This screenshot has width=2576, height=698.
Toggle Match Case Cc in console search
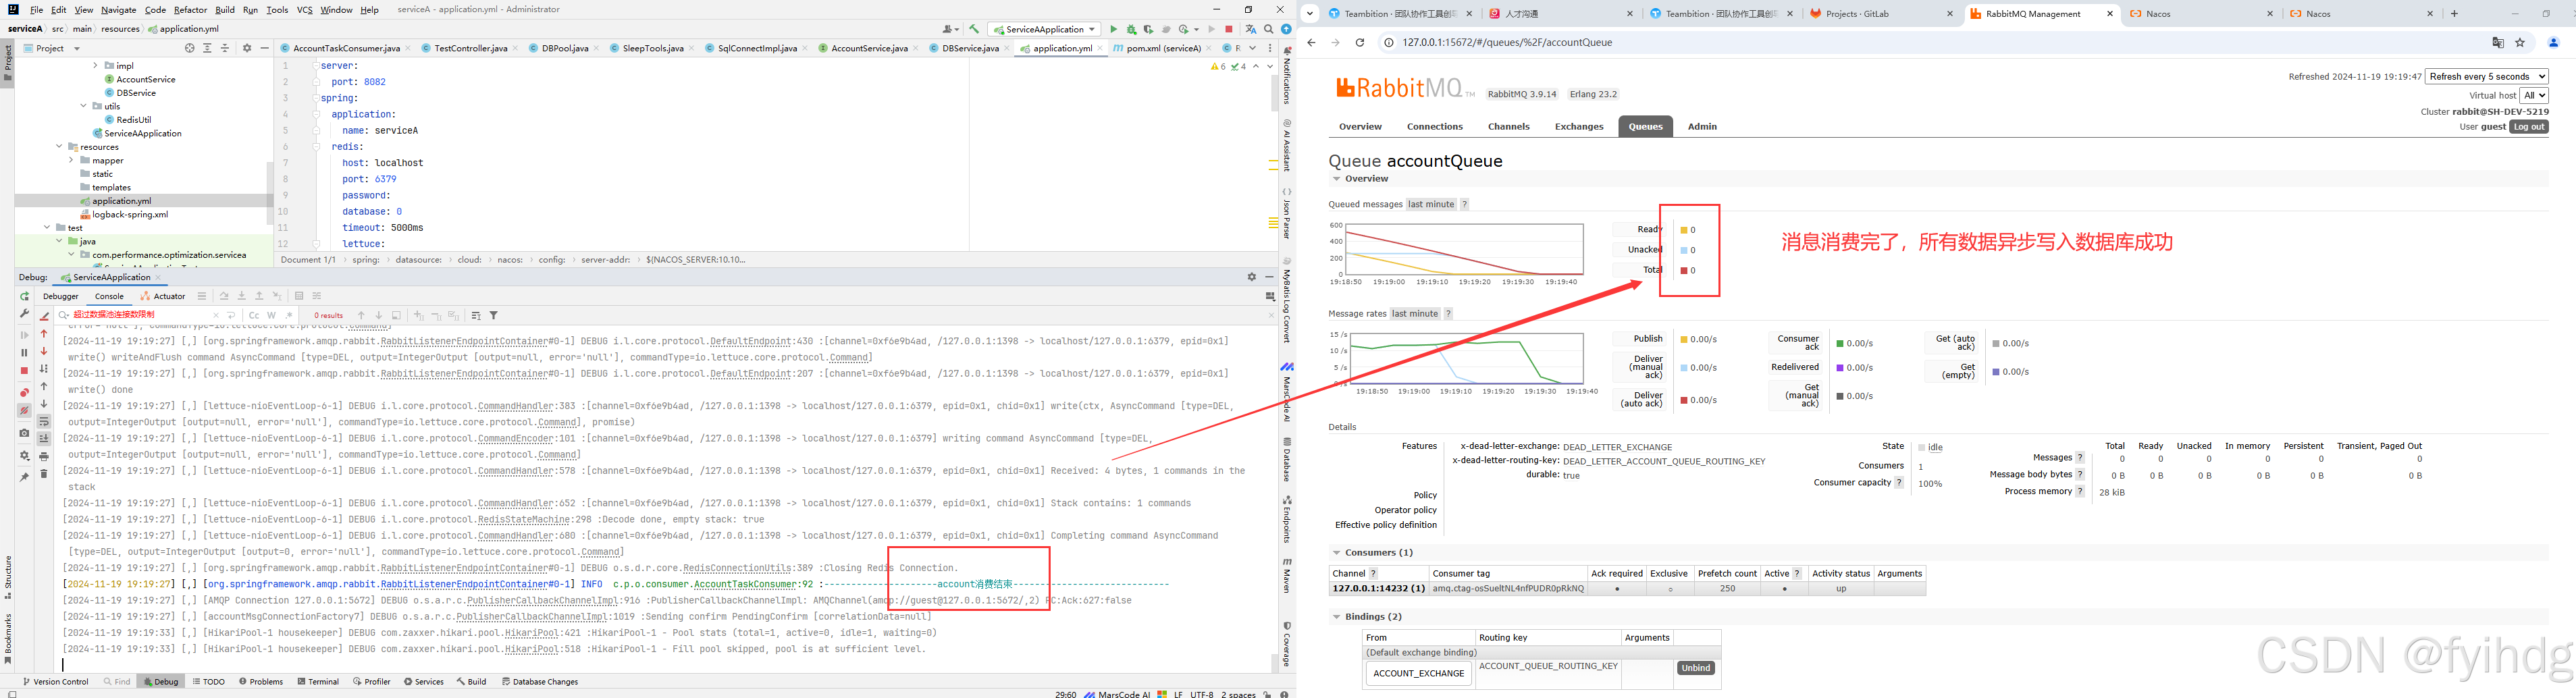tap(254, 315)
